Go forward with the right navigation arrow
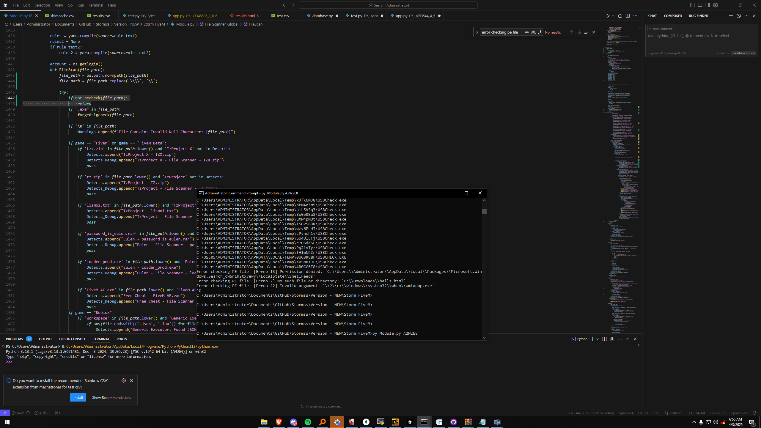The image size is (761, 428). 293,5
